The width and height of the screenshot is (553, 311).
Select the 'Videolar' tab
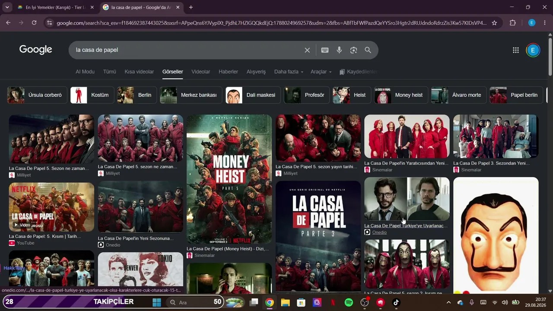(200, 72)
